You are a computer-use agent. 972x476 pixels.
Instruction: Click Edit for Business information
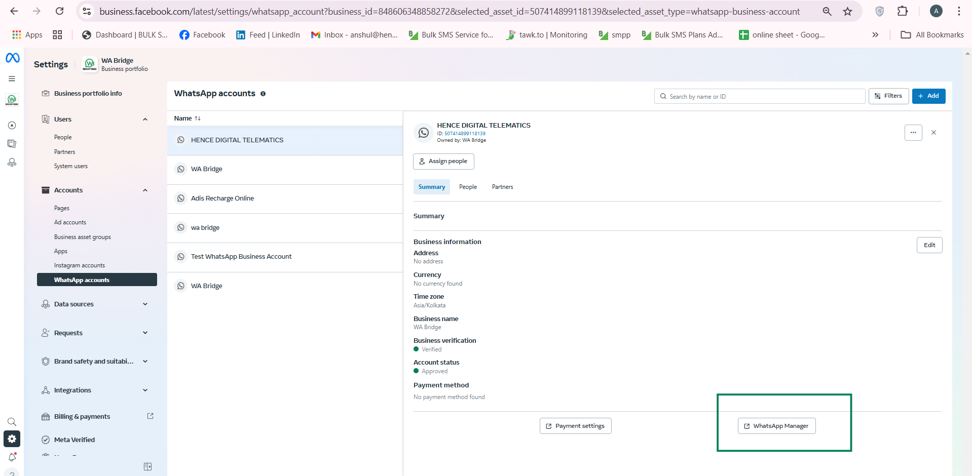(x=929, y=245)
